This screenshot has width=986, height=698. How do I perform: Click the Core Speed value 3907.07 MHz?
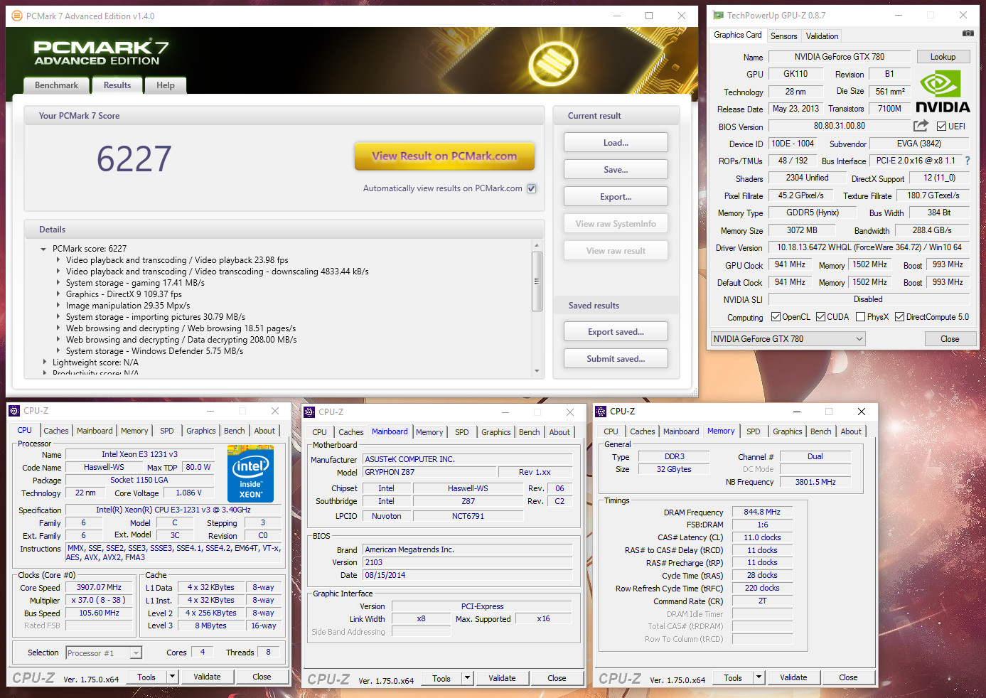pyautogui.click(x=100, y=588)
